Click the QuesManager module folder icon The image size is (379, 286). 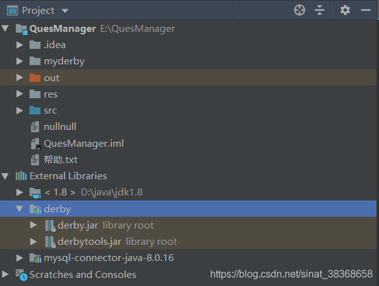[21, 29]
